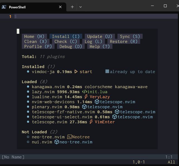179x166 pixels.
Task: Open a new terminal tab
Action: (x=72, y=7)
